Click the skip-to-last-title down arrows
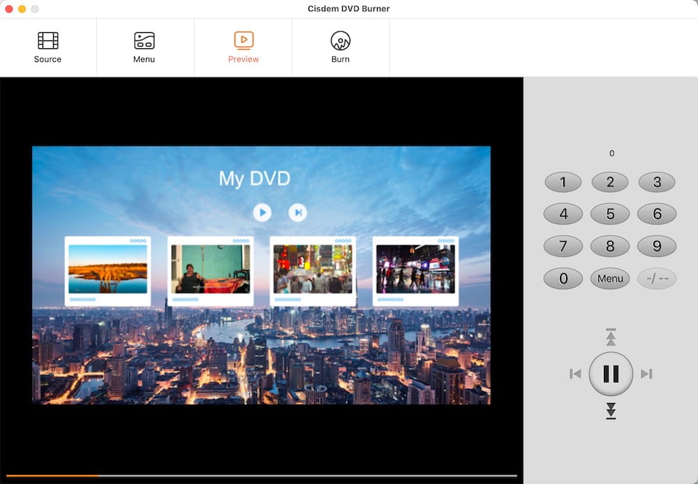698x484 pixels. 611,411
